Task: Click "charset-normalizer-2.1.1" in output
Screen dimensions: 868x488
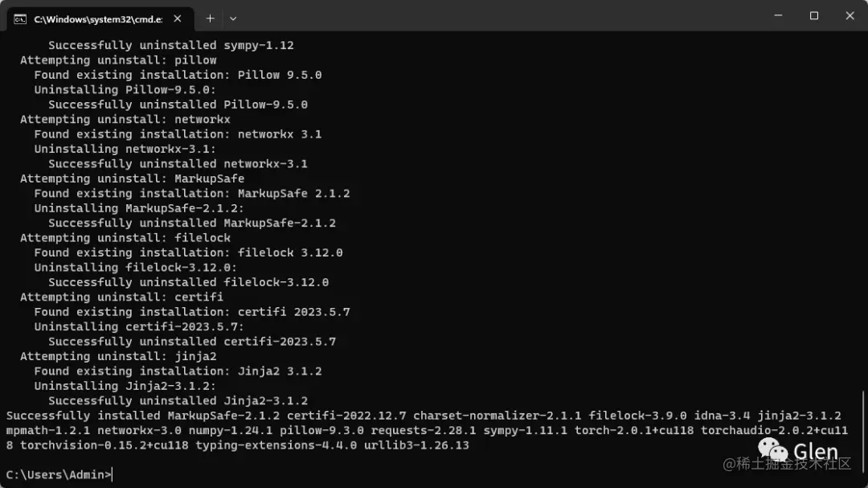Action: click(x=497, y=416)
